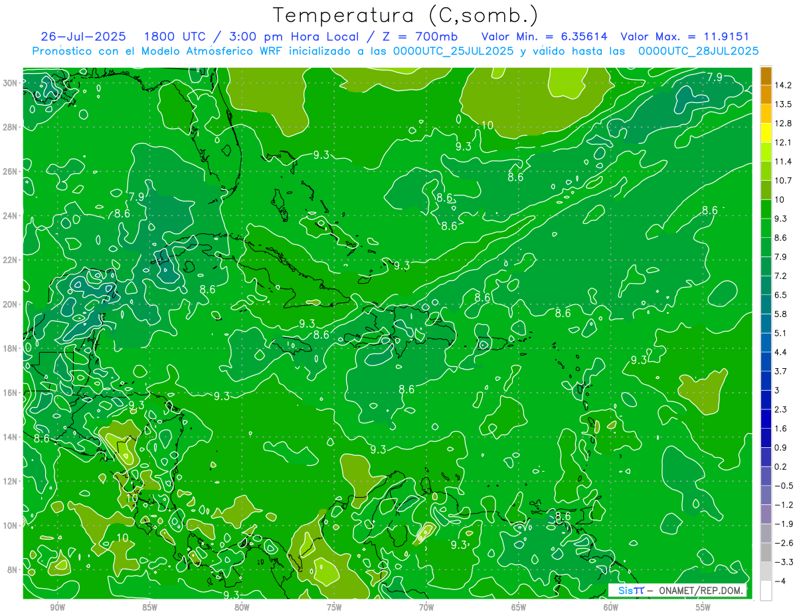Pick the white swatch below -4 on colorbar
Viewport: 797px width, 616px height.
[x=766, y=590]
